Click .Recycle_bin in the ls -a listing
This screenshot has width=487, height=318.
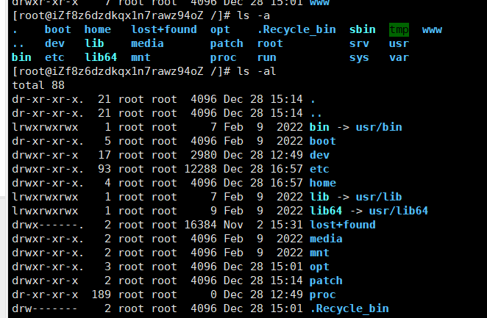click(296, 30)
